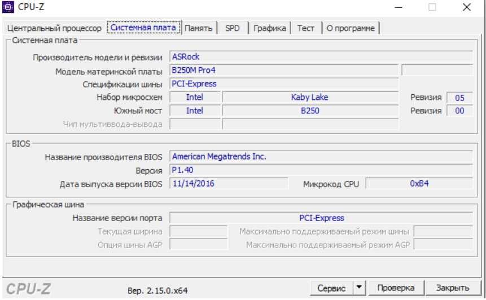Click the ASRock manufacturer field
486x300 pixels.
[321, 56]
